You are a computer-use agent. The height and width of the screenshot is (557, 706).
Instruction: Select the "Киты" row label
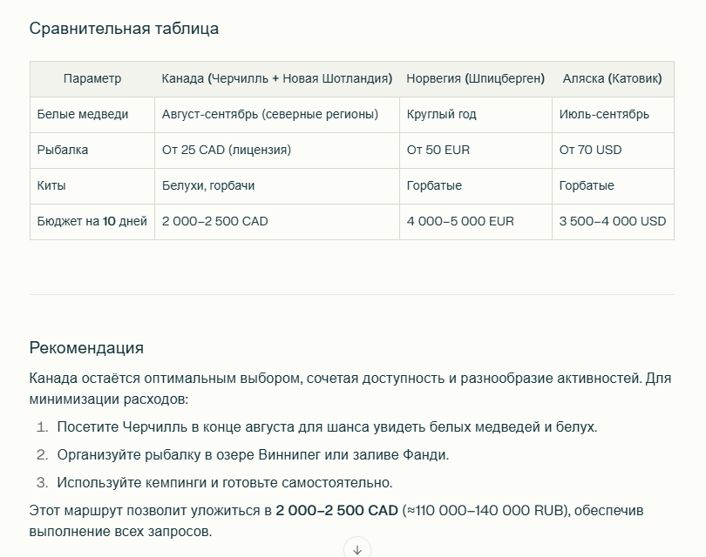51,185
